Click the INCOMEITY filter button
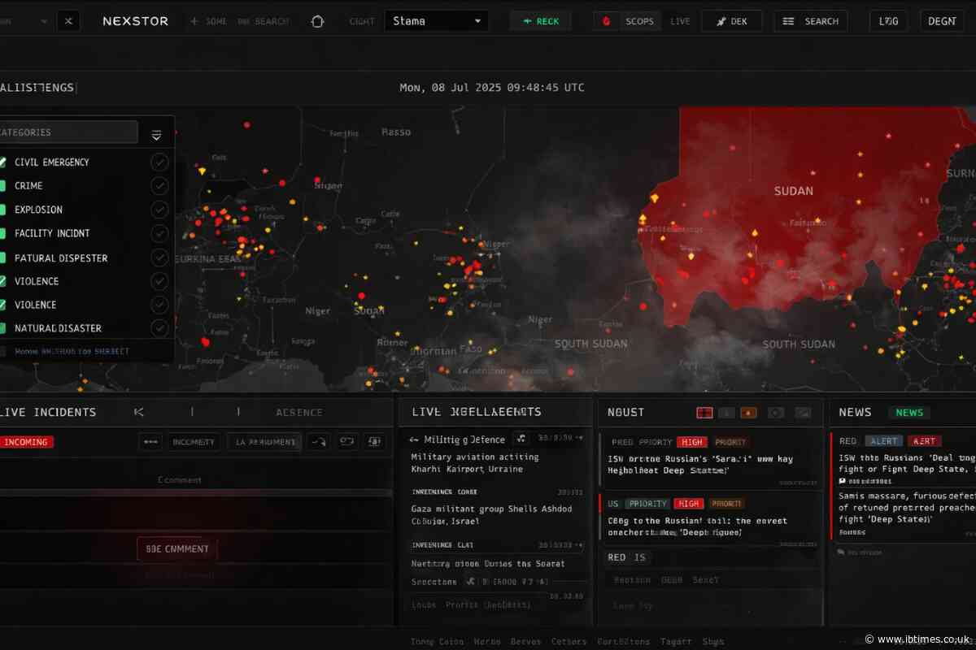Viewport: 976px width, 650px height. click(194, 442)
